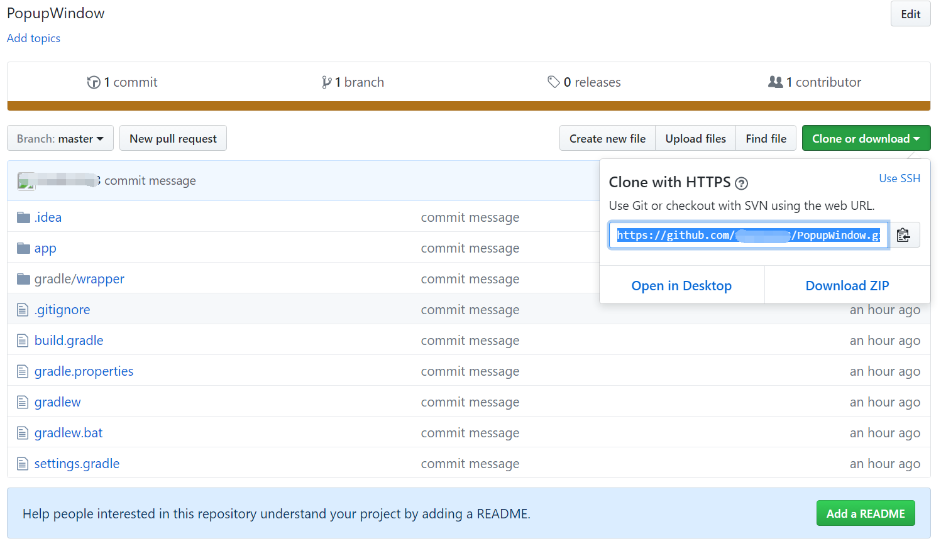The height and width of the screenshot is (546, 941).
Task: Click commit message in settings.gradle row
Action: coord(470,464)
